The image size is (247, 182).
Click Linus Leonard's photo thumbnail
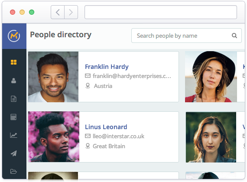pos(54,137)
